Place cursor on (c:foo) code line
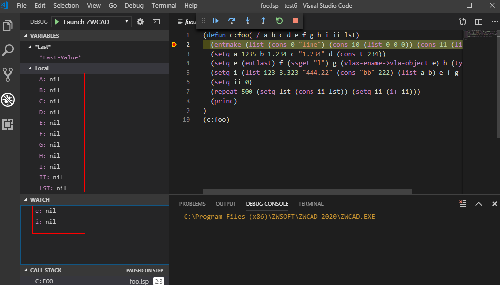Image resolution: width=500 pixels, height=285 pixels. [x=216, y=119]
